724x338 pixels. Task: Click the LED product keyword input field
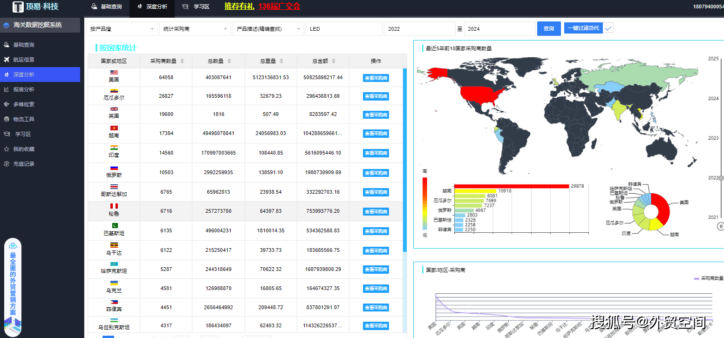coord(343,29)
